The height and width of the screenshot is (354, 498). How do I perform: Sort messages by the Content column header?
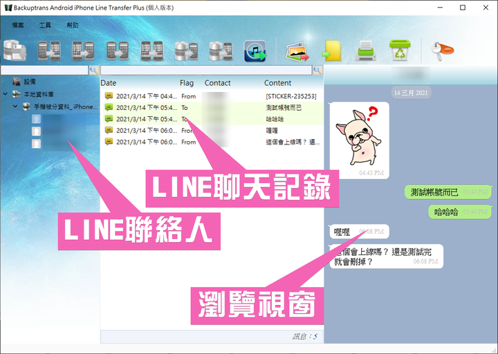(277, 83)
